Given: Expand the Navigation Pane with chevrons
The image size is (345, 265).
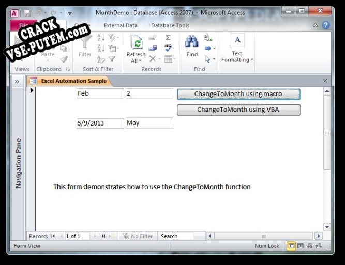Looking at the screenshot, I should point(17,82).
